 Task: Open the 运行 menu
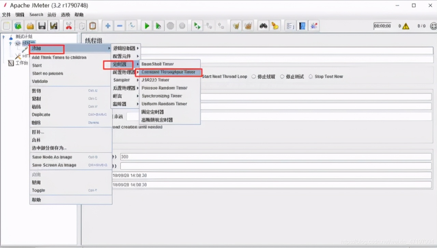tap(52, 15)
